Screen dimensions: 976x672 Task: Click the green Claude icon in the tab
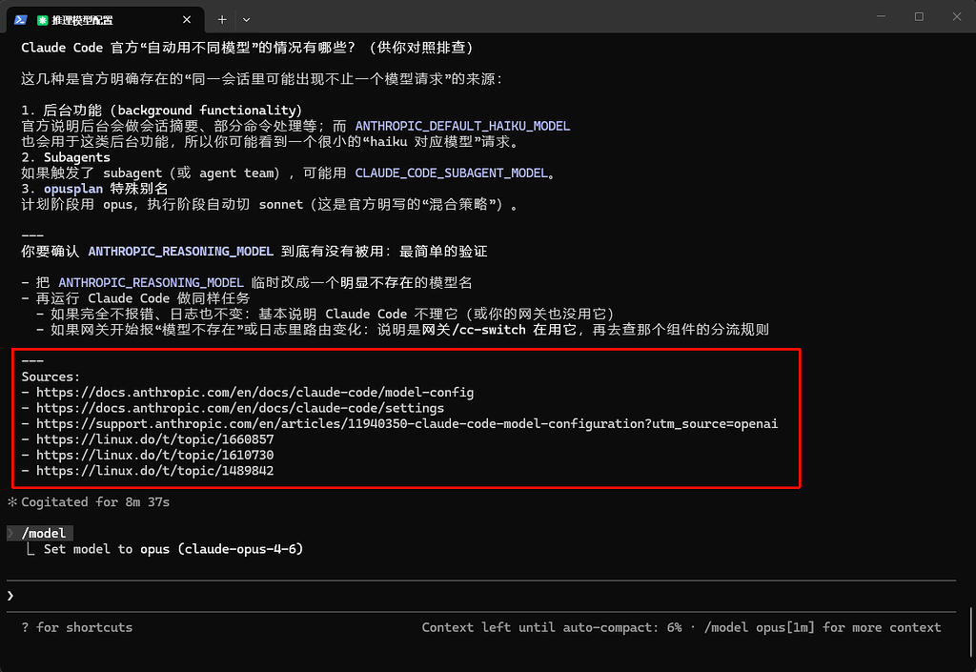[x=42, y=21]
